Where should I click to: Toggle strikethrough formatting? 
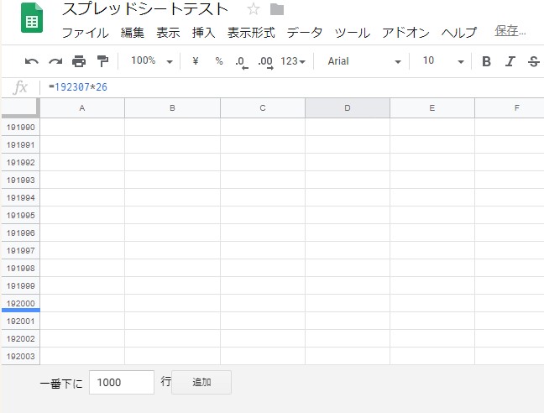point(533,61)
